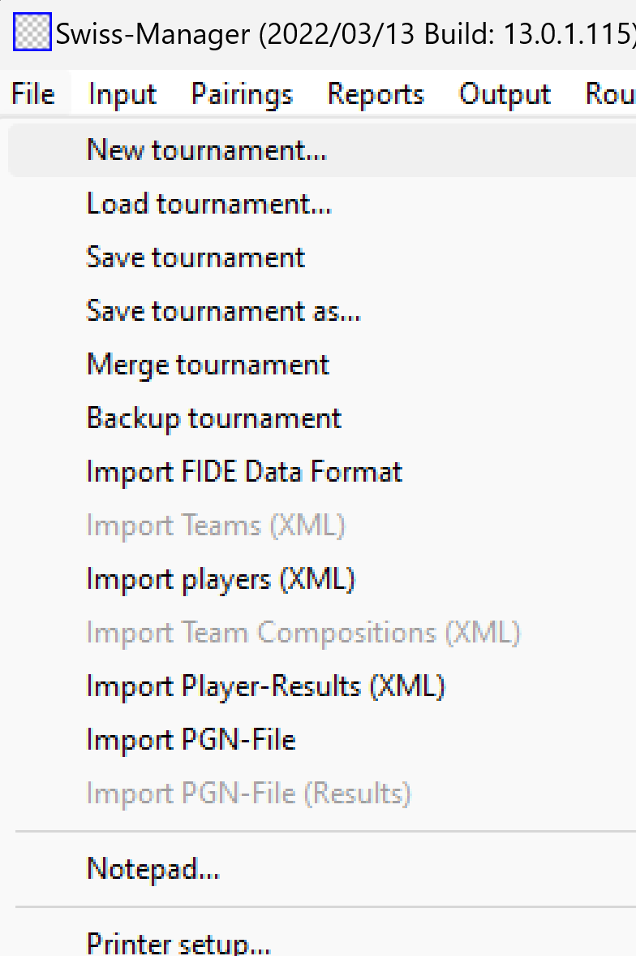The width and height of the screenshot is (636, 956).
Task: Close the File menu via its menu bar label
Action: (x=33, y=94)
